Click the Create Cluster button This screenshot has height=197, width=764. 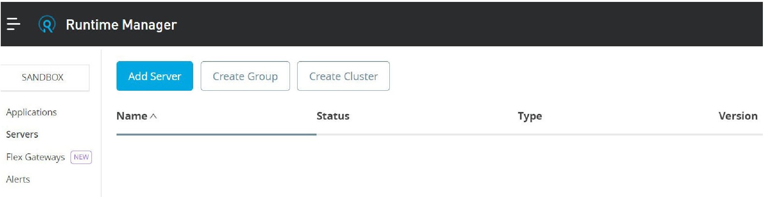343,76
